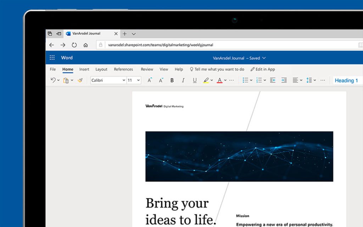
Task: Open font color dropdown arrow
Action: point(225,81)
